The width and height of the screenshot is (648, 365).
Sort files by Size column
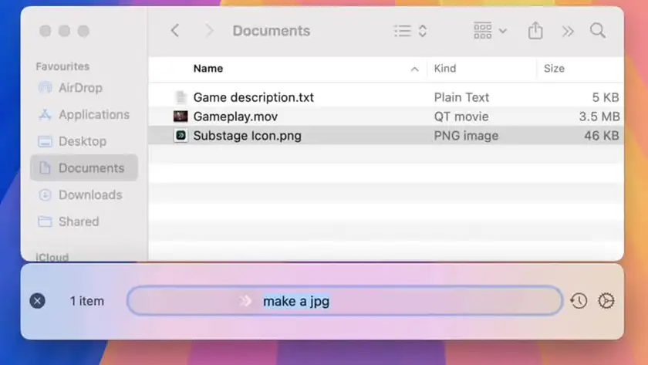click(554, 69)
